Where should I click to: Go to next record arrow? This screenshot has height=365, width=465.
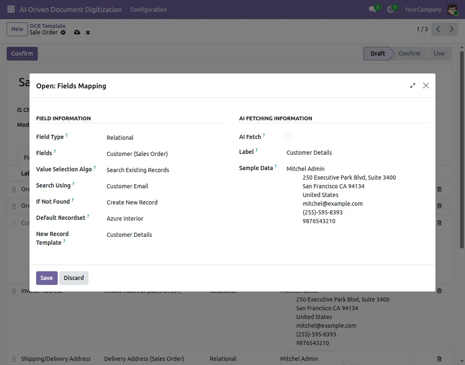[x=451, y=29]
